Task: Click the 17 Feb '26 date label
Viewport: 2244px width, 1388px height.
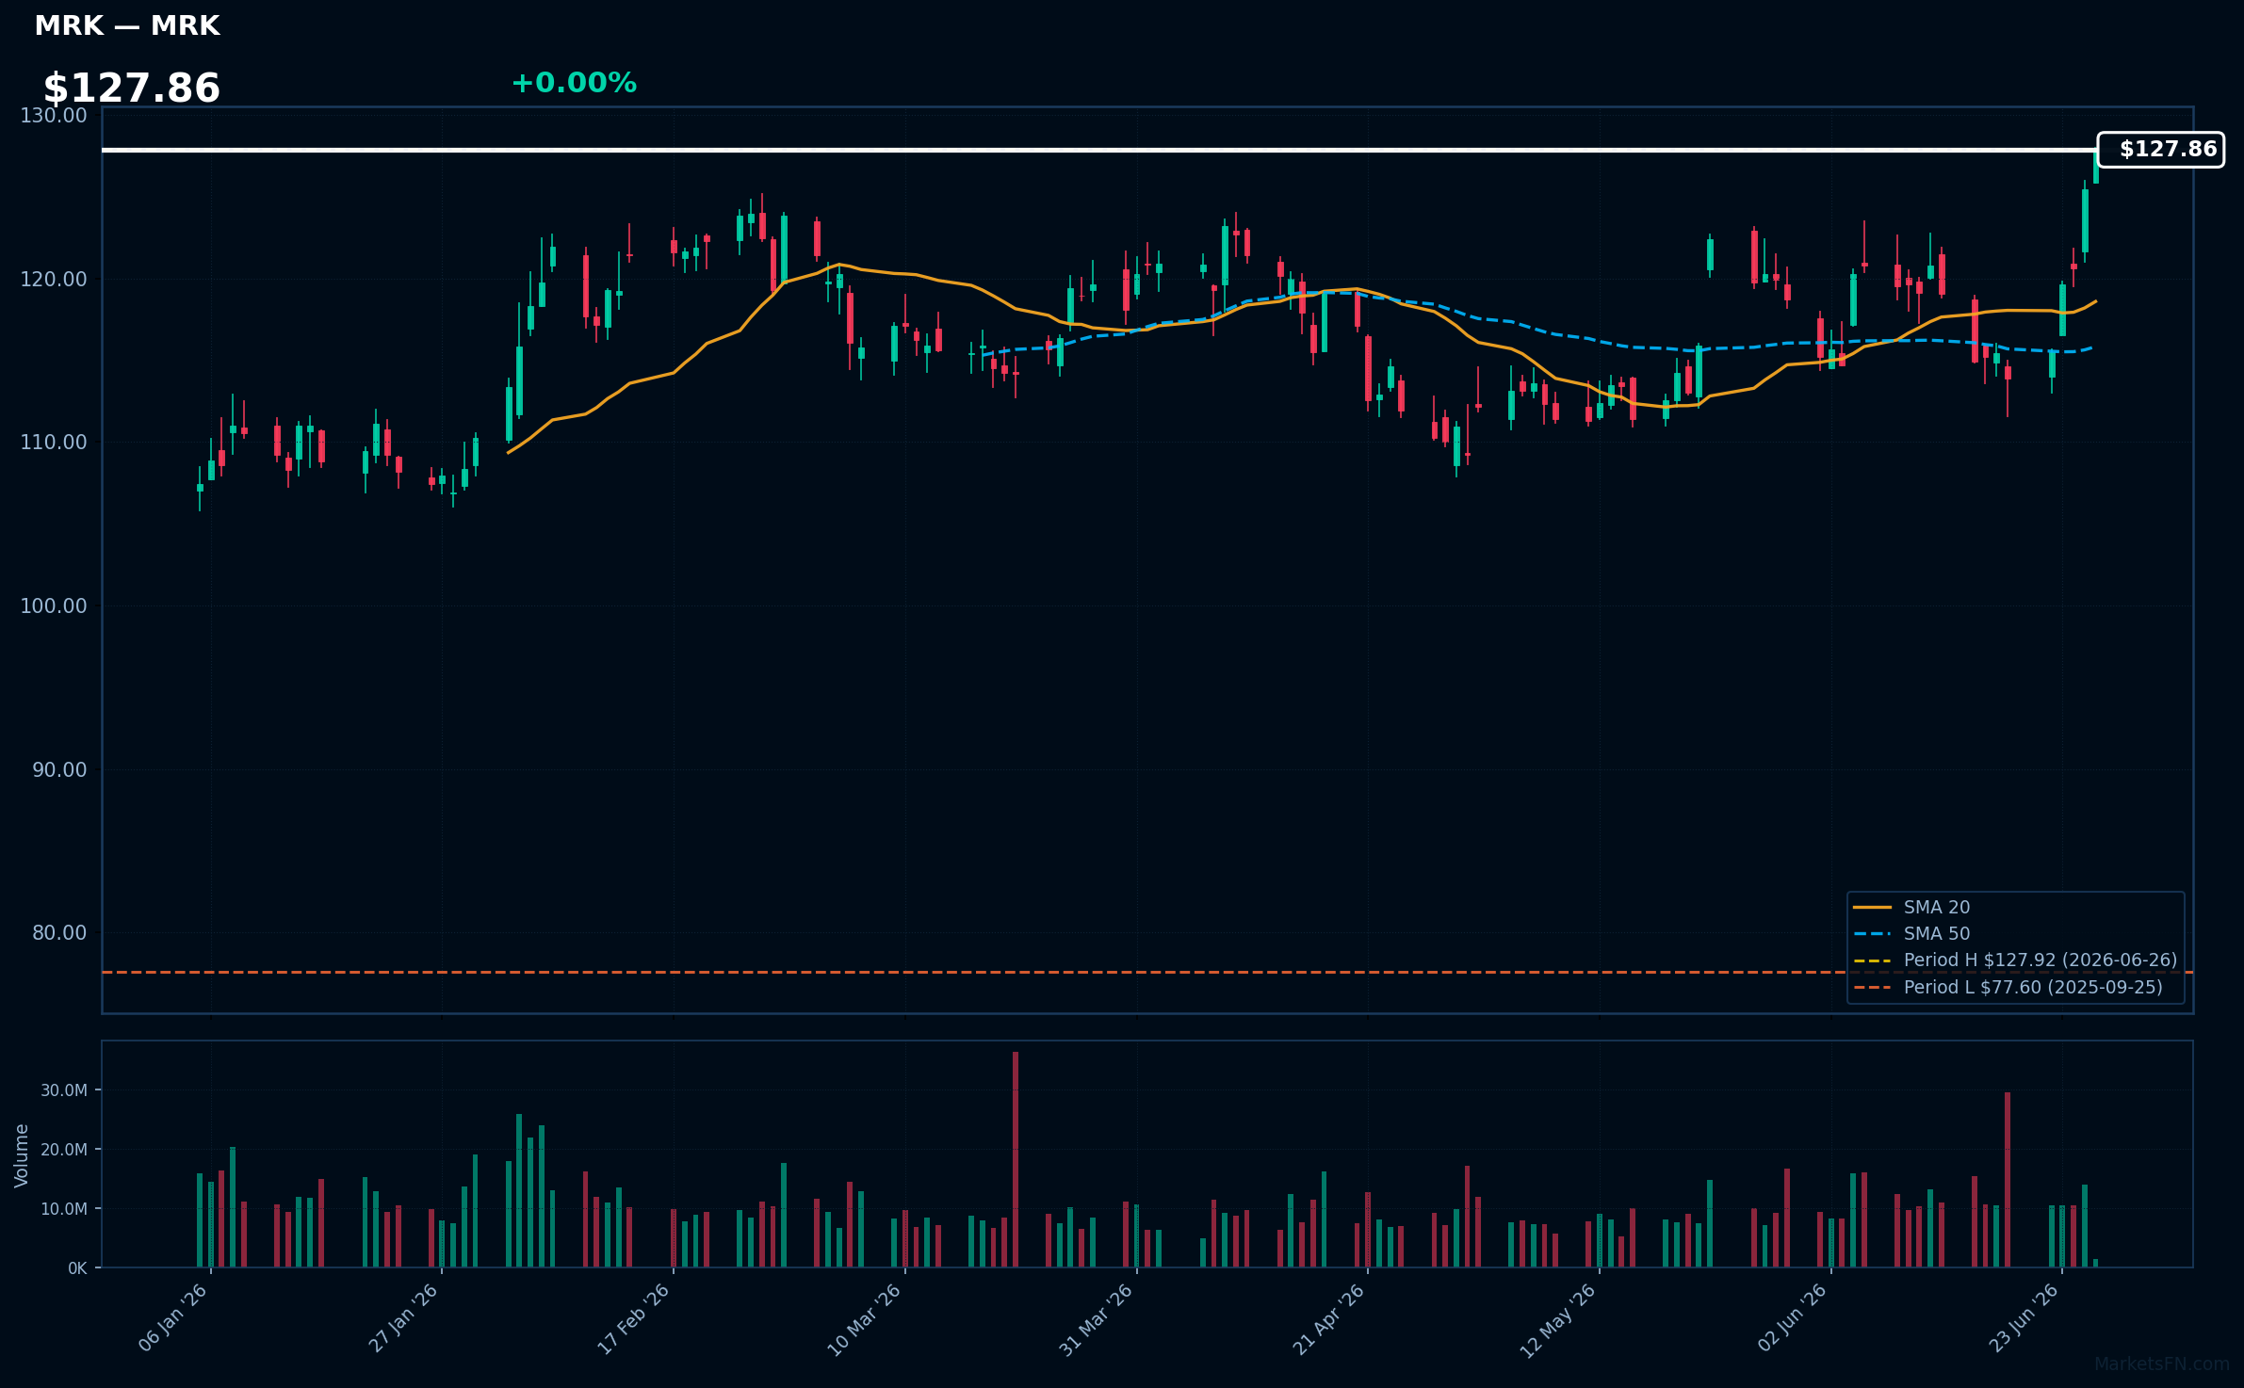Action: click(635, 1318)
